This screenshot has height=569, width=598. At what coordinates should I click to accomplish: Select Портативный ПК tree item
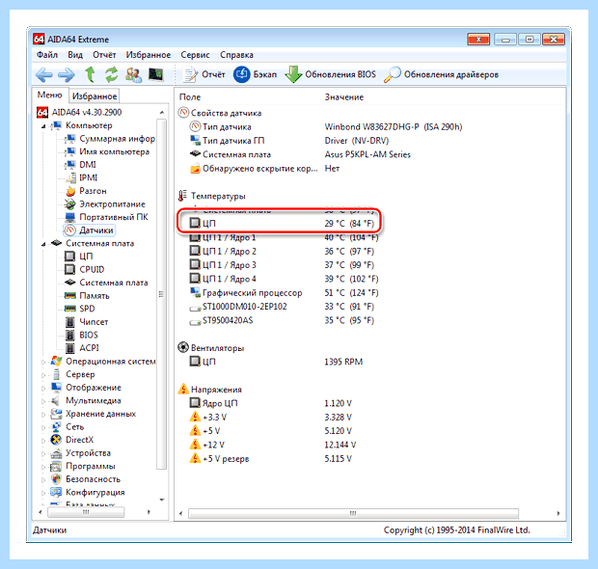(106, 217)
